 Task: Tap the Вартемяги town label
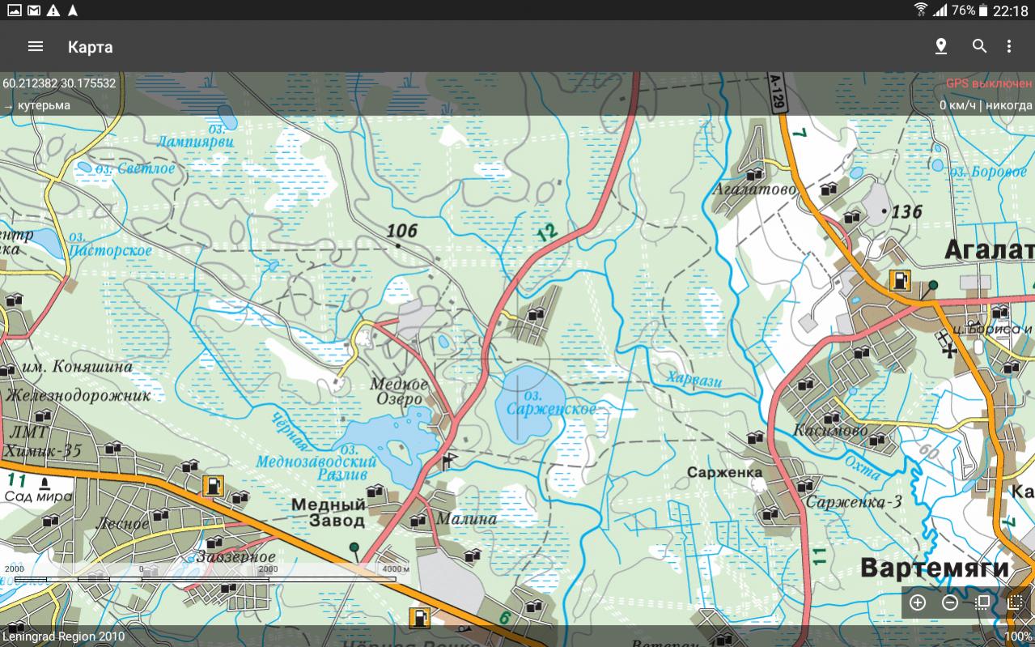click(x=935, y=567)
